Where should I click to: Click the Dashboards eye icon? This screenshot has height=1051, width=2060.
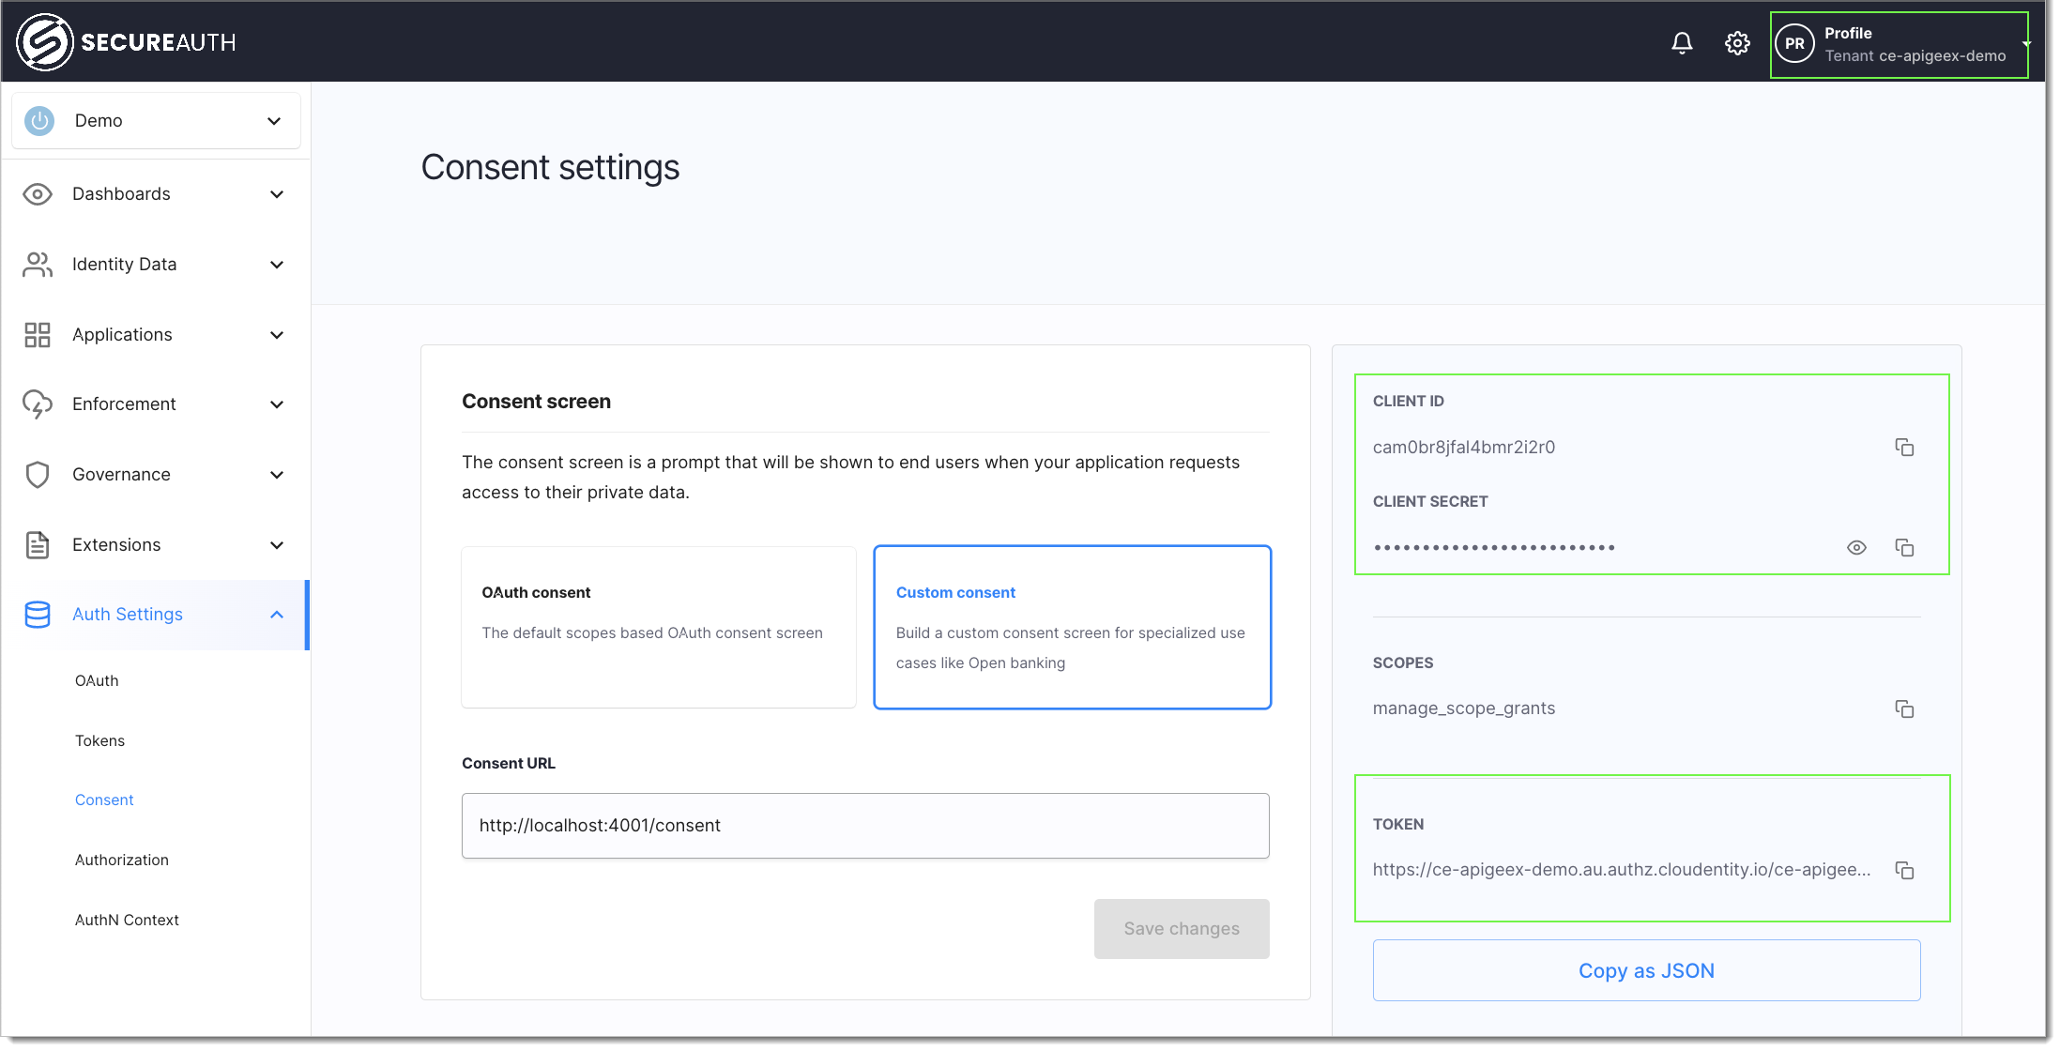point(38,194)
